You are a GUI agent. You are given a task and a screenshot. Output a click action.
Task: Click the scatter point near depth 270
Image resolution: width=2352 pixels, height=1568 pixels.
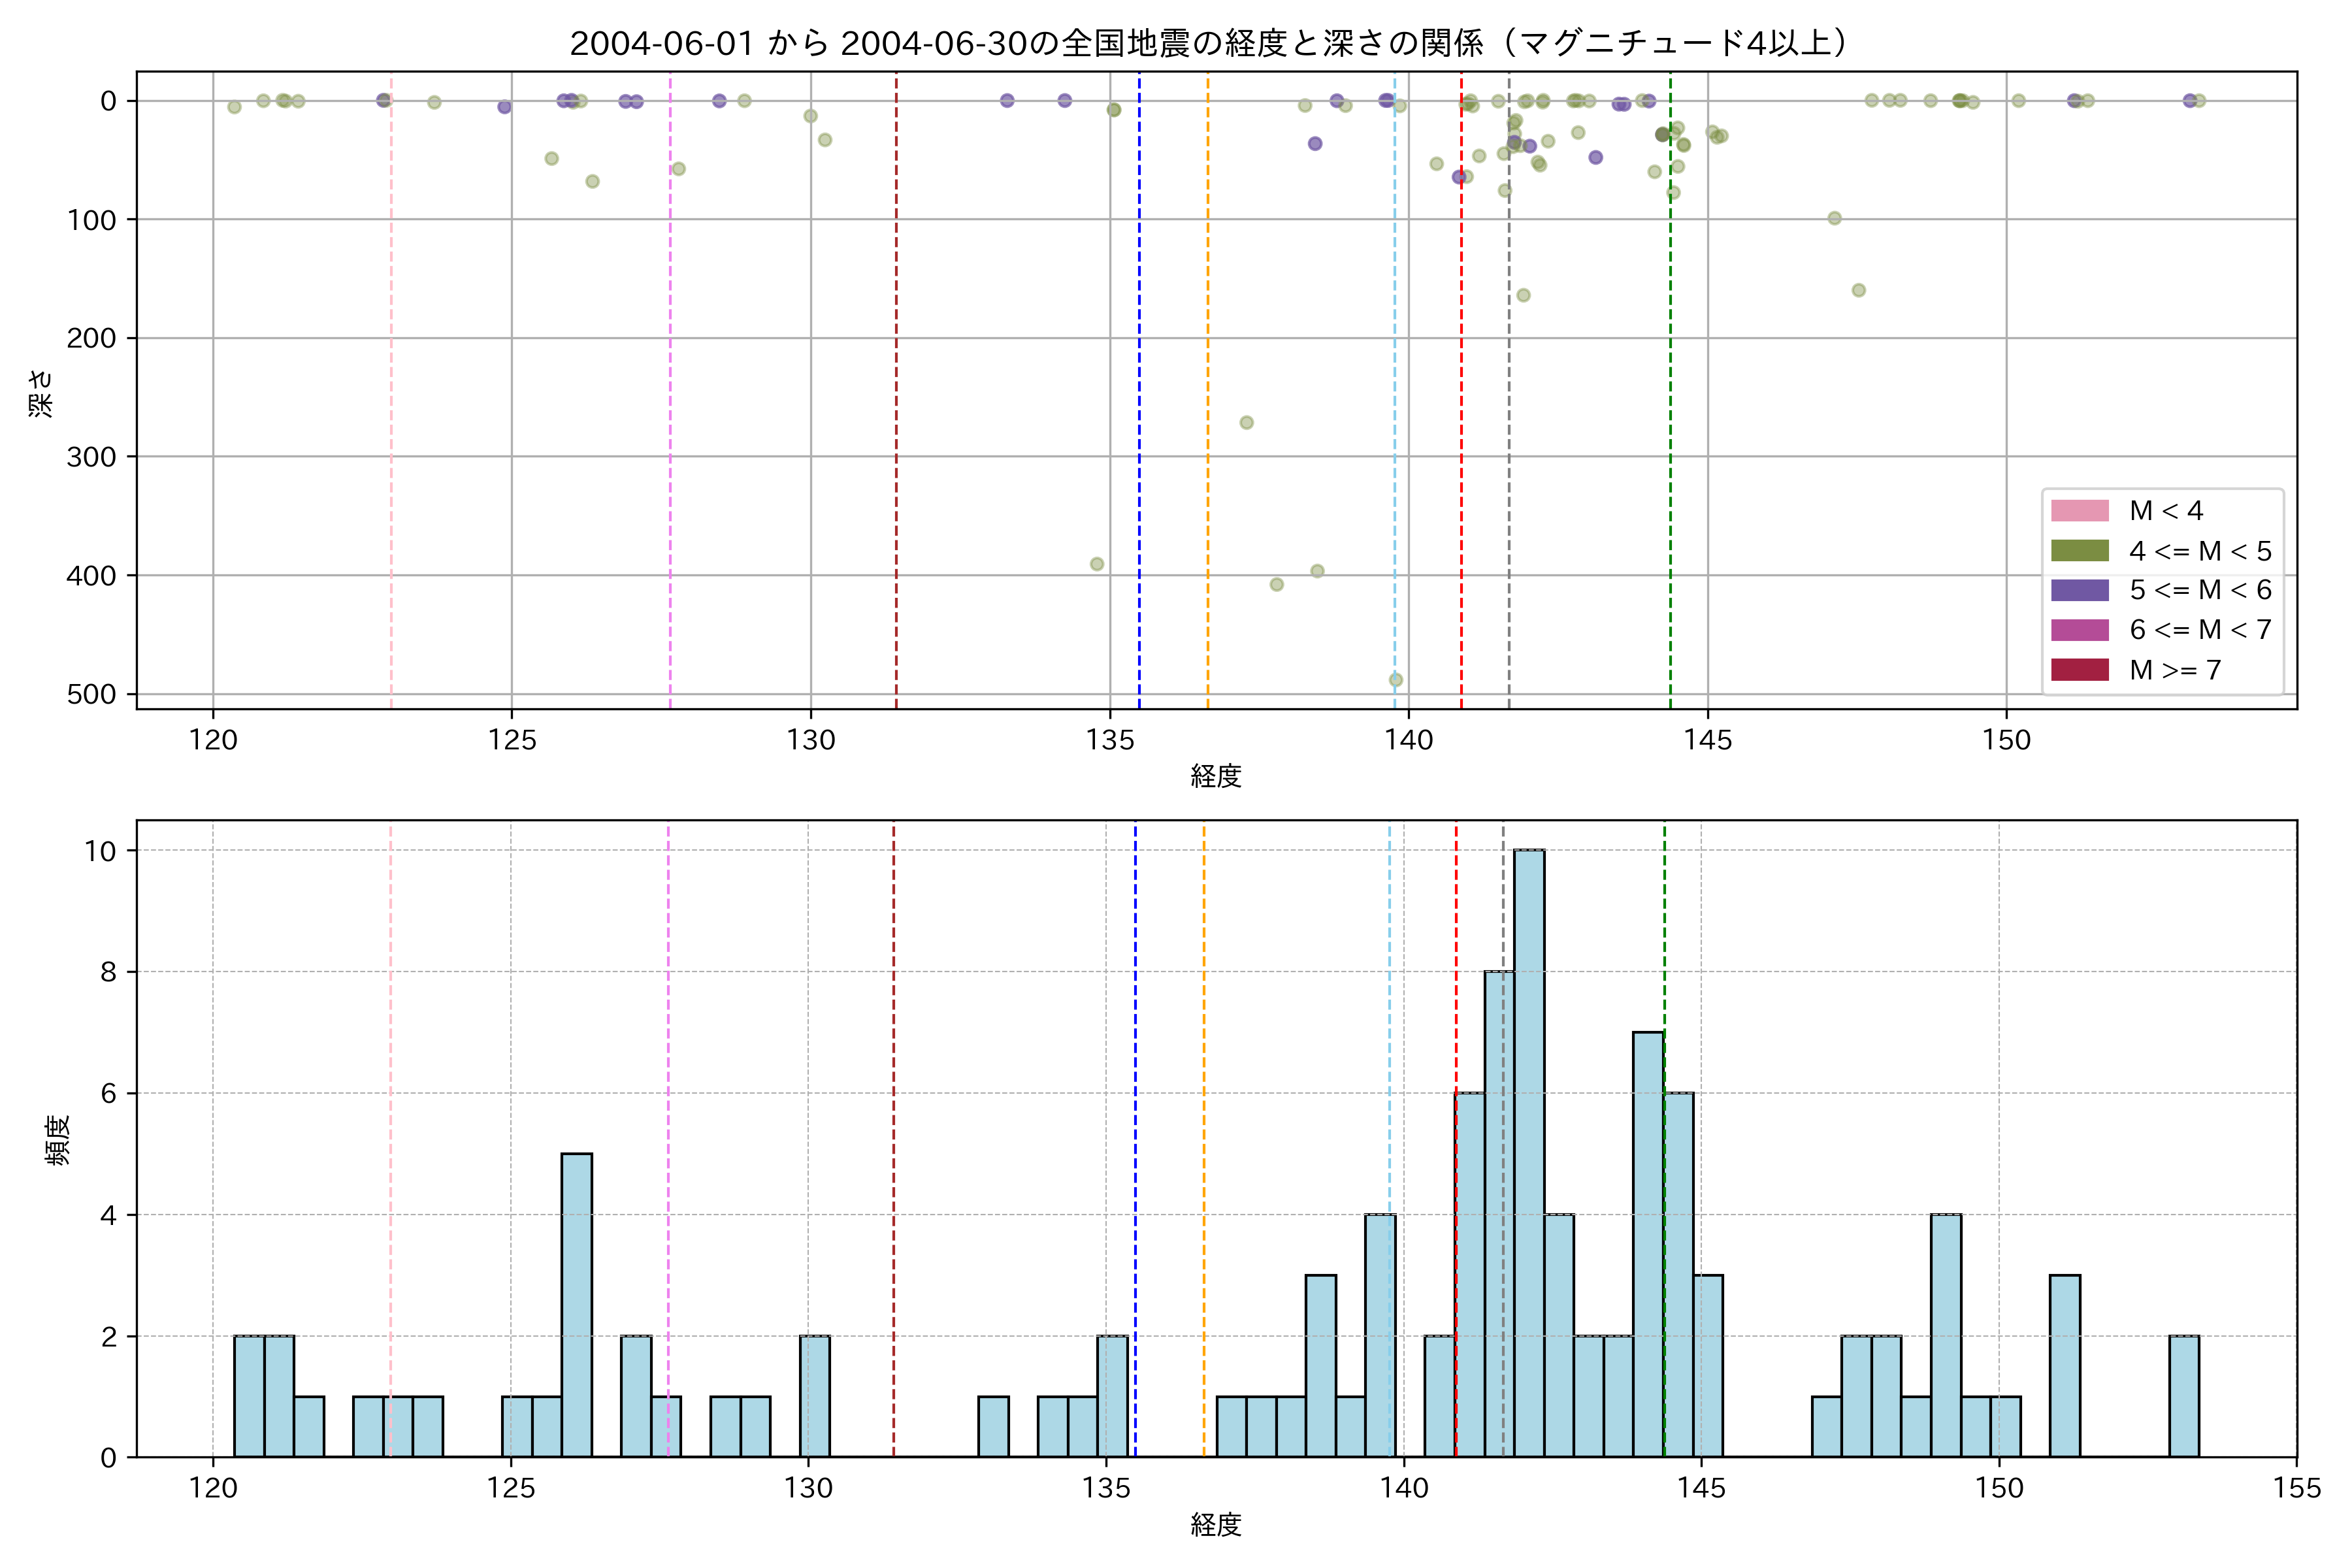pyautogui.click(x=1246, y=423)
